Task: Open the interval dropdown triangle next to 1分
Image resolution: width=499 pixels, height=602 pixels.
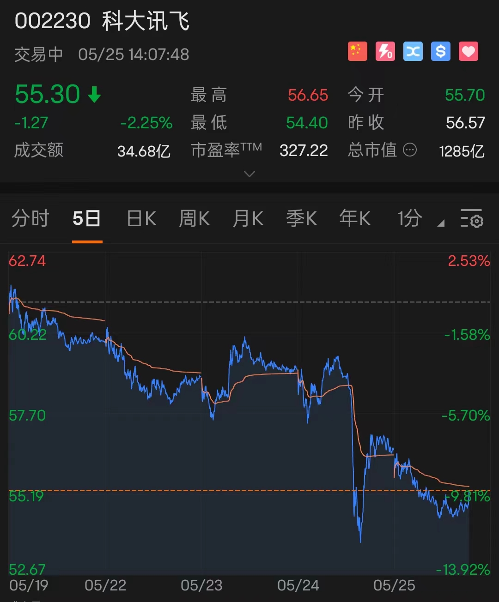Action: click(x=440, y=223)
